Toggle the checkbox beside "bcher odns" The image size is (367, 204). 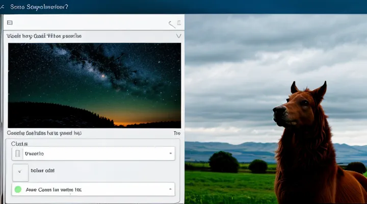19,172
